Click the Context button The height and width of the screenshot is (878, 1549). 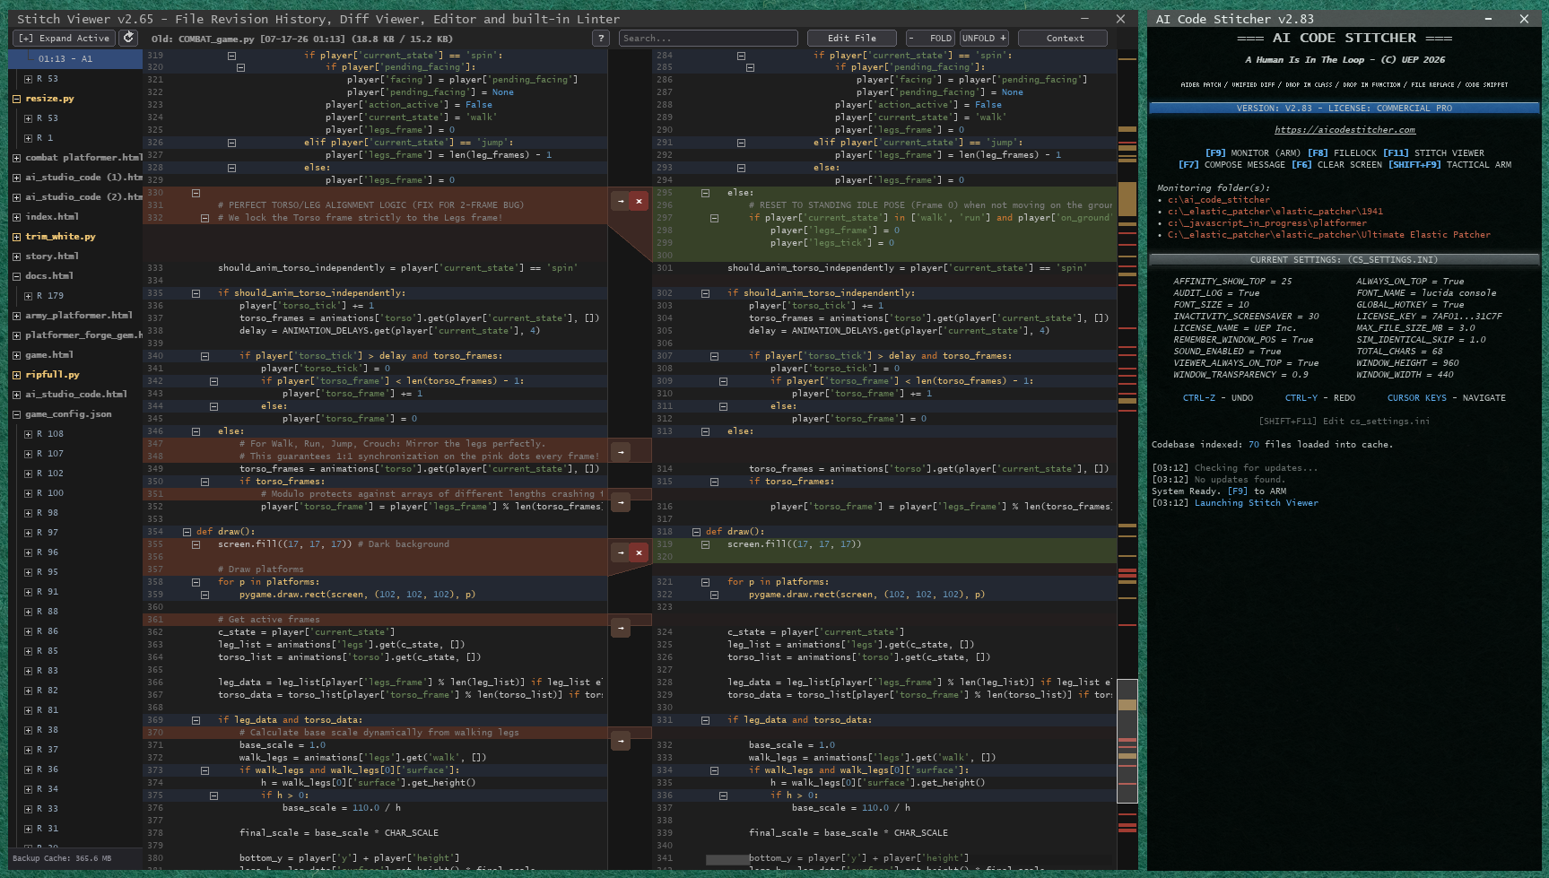(x=1065, y=38)
